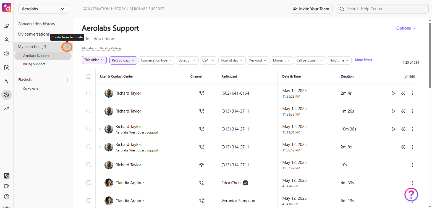Click the question mark icon in the left sidebar
Image resolution: width=432 pixels, height=208 pixels.
pos(7,197)
